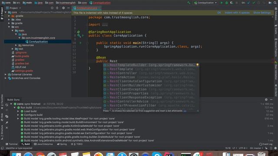Screen dimensions: 278x156
Task: Expand External Libraries node
Action: click(x=6, y=75)
